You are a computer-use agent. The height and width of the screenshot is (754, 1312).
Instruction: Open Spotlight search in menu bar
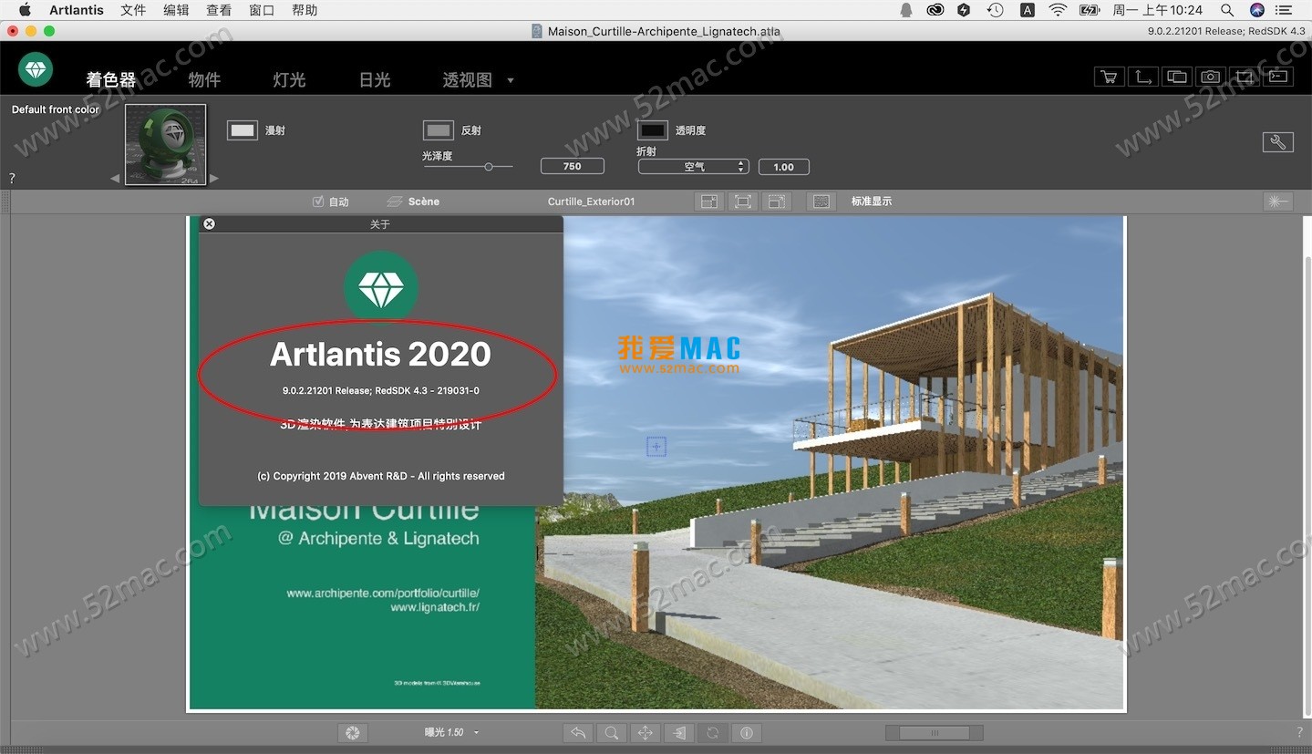point(1227,10)
